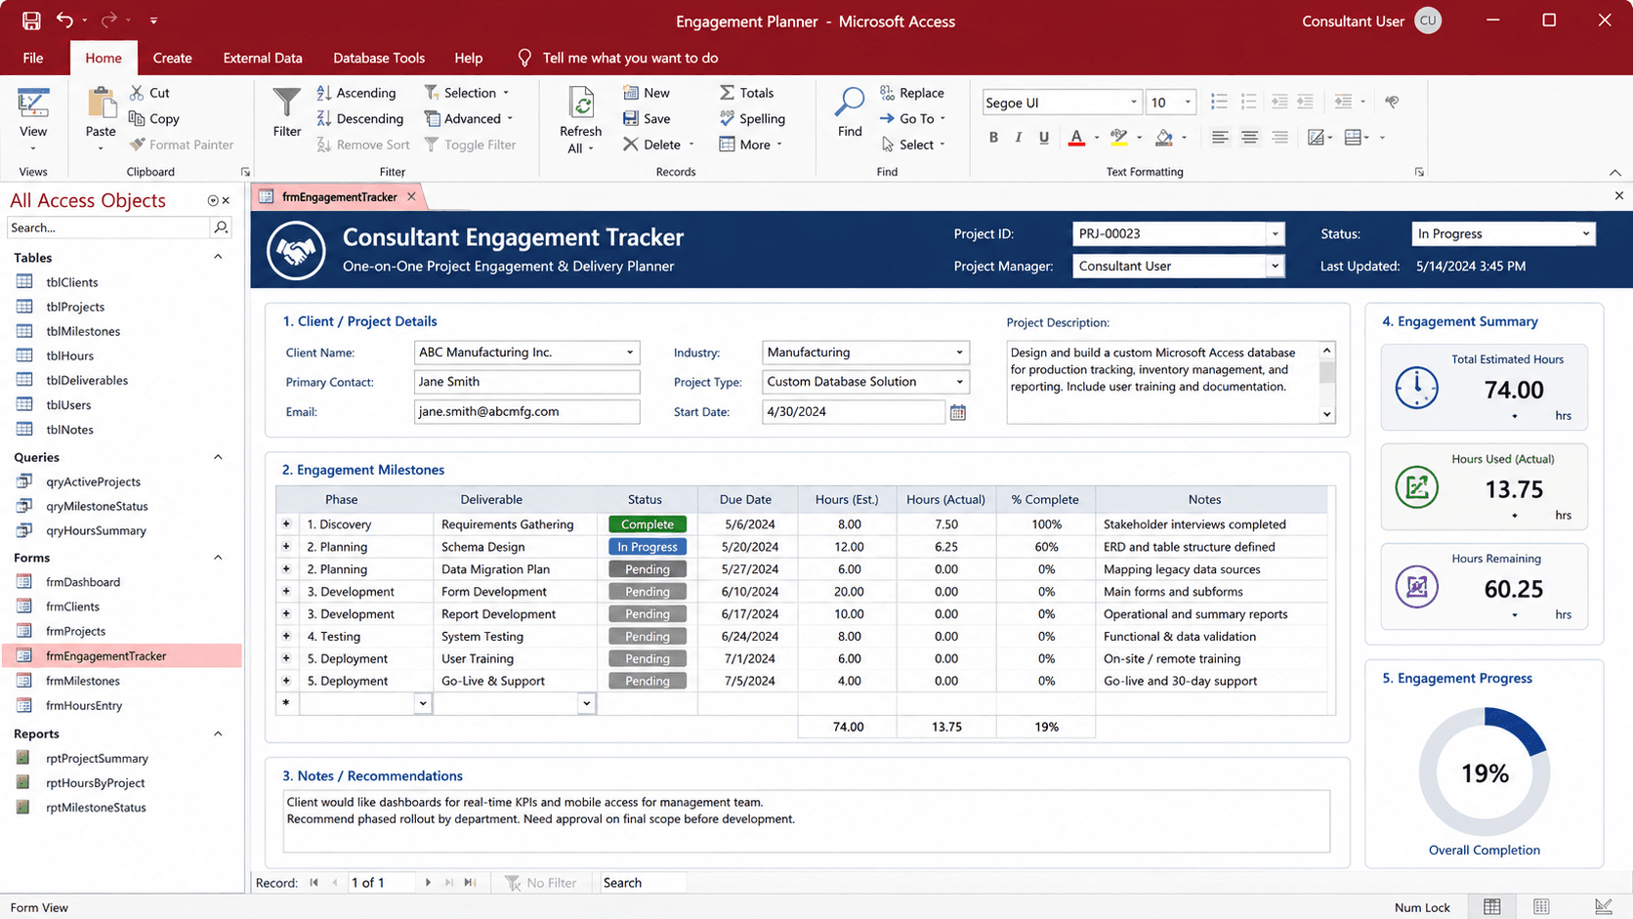Click the Find magnifier icon

tap(850, 103)
